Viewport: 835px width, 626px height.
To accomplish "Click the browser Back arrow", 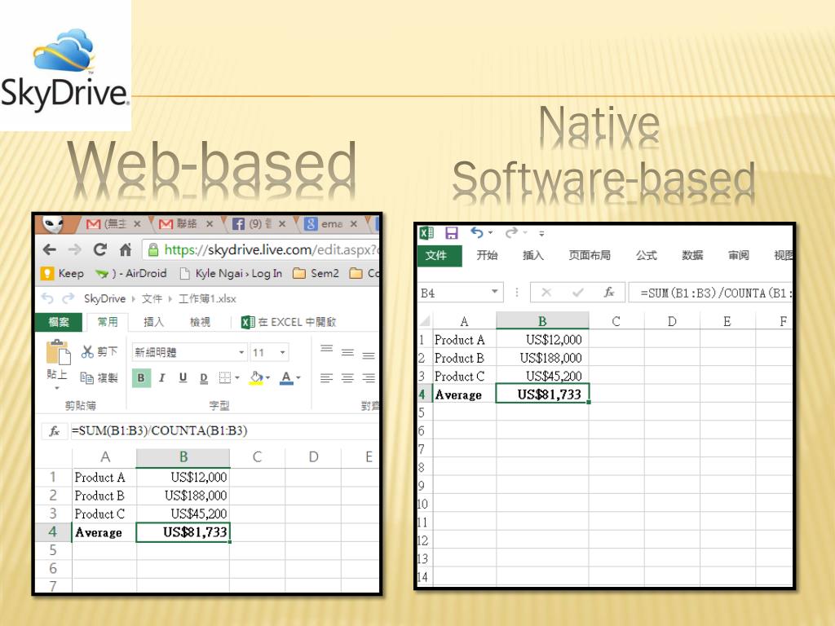I will point(50,249).
